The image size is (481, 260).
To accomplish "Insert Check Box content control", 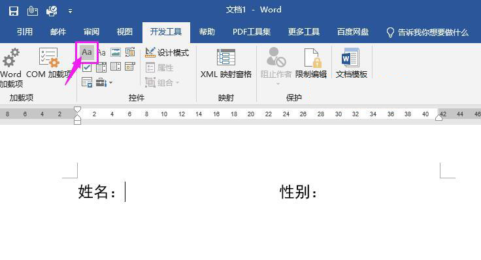I will click(x=87, y=67).
